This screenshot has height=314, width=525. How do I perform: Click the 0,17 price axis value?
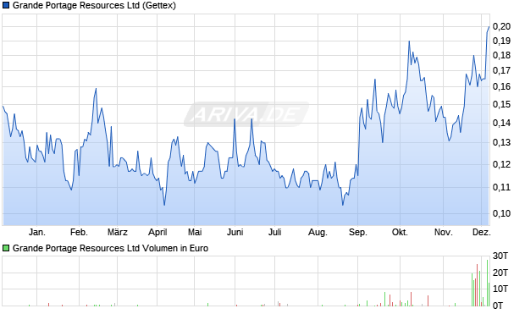(x=501, y=70)
